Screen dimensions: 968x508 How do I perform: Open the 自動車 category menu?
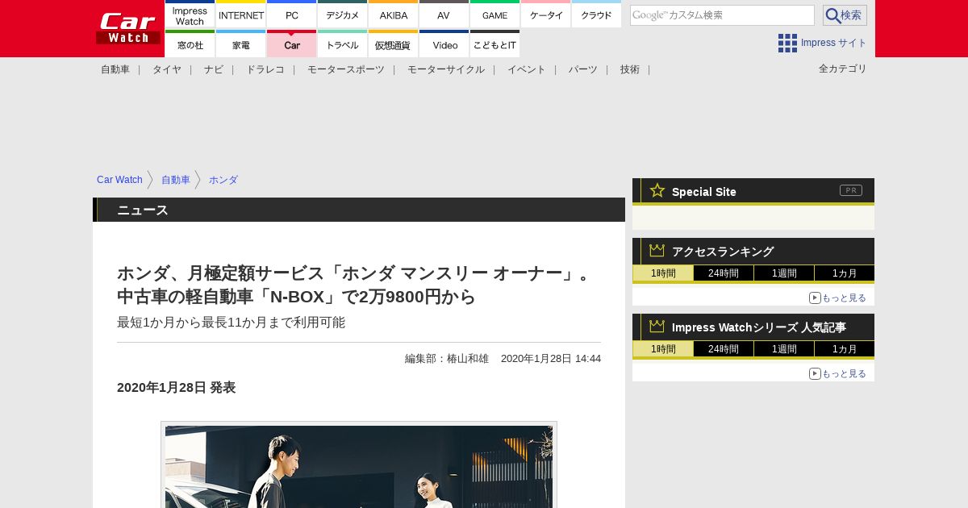[115, 69]
